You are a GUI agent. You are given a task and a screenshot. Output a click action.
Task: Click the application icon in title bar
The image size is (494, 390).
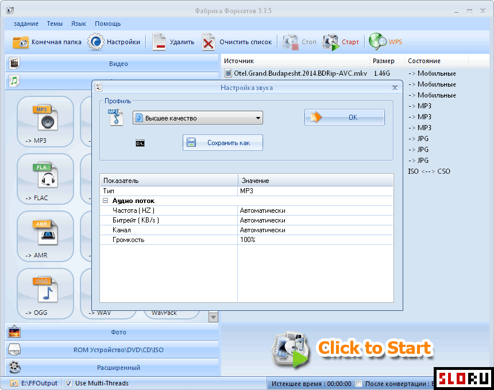click(10, 10)
